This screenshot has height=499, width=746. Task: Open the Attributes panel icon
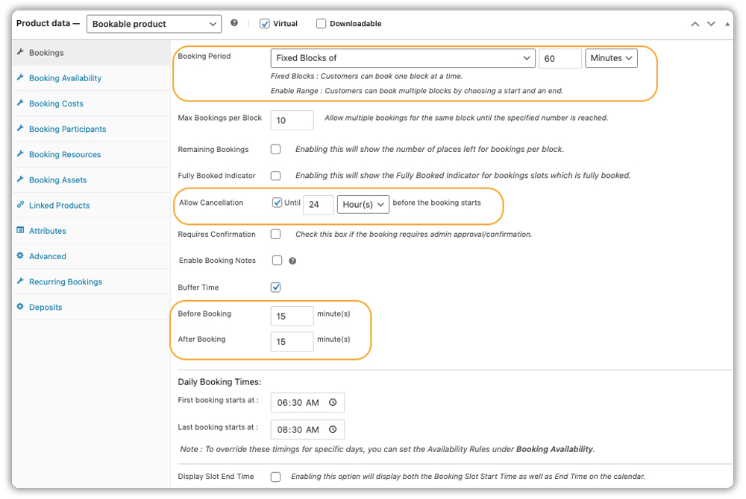(x=22, y=230)
